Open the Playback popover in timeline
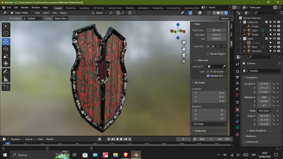This screenshot has width=283, height=159. tap(17, 139)
